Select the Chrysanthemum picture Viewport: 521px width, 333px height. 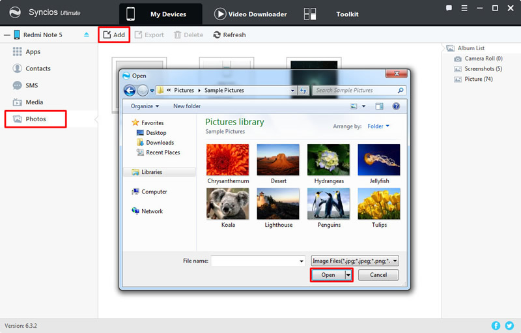[227, 164]
